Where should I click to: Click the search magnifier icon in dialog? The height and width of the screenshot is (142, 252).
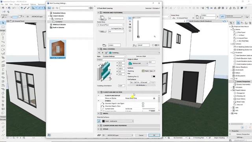coord(57,8)
